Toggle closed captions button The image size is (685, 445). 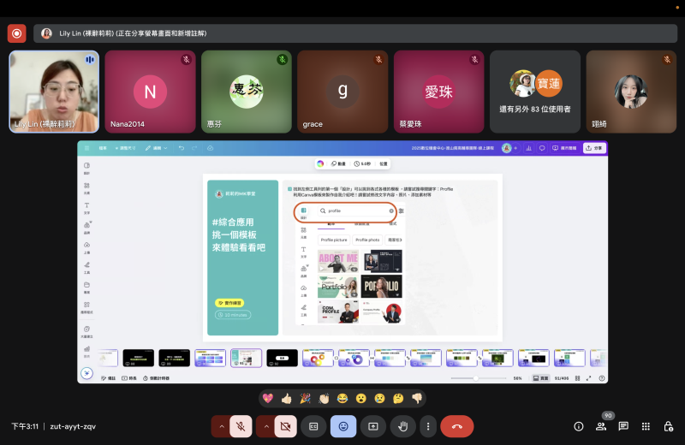coord(313,426)
